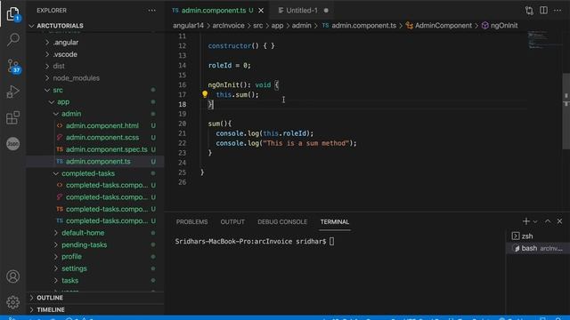Open editor more actions ellipsis
The image size is (570, 320).
coord(558,10)
